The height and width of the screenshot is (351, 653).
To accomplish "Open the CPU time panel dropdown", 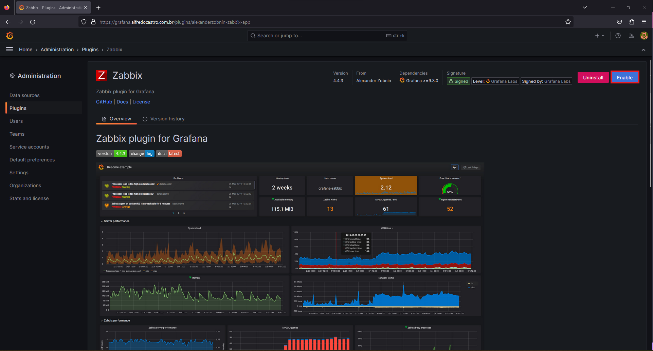I will point(387,228).
